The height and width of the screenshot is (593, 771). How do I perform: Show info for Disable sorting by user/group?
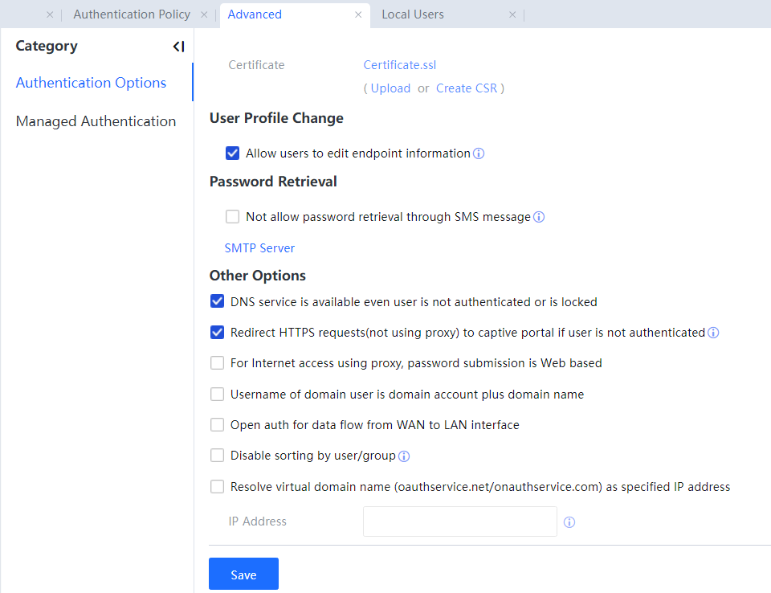click(x=404, y=456)
